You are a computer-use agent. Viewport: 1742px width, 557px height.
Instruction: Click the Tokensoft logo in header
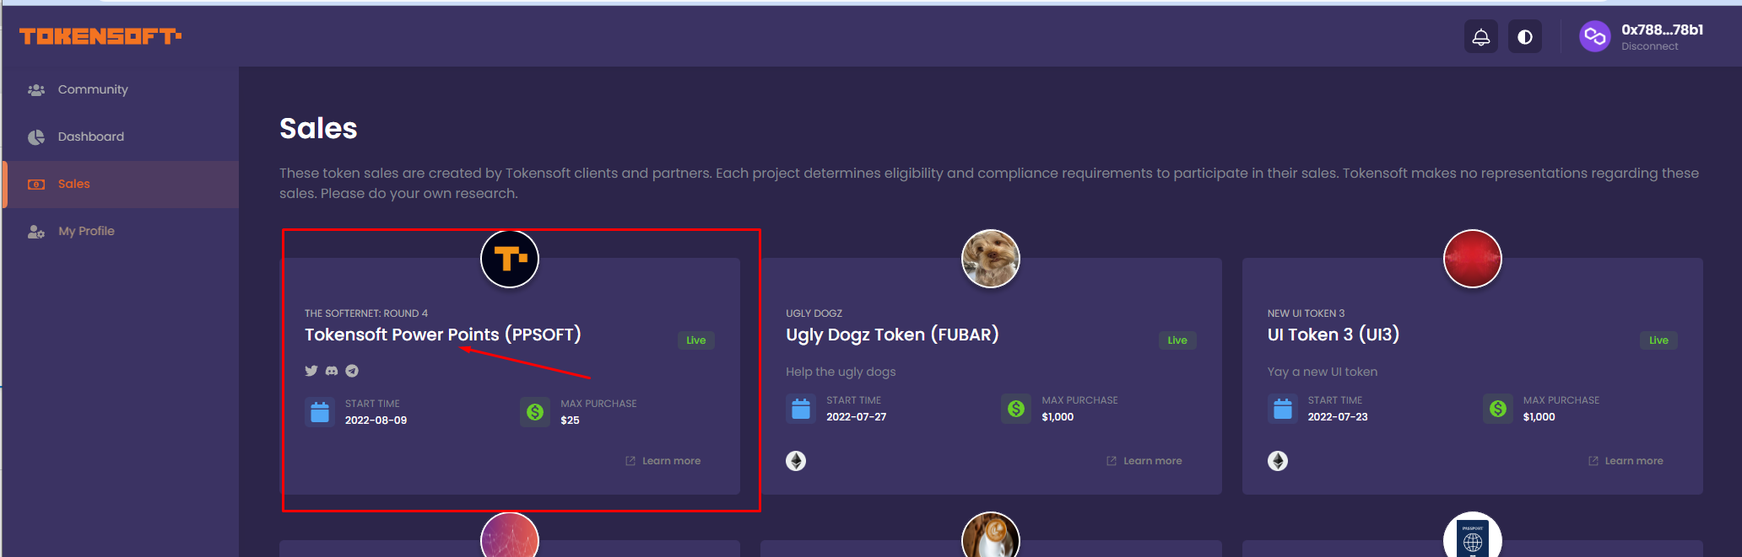pyautogui.click(x=100, y=36)
